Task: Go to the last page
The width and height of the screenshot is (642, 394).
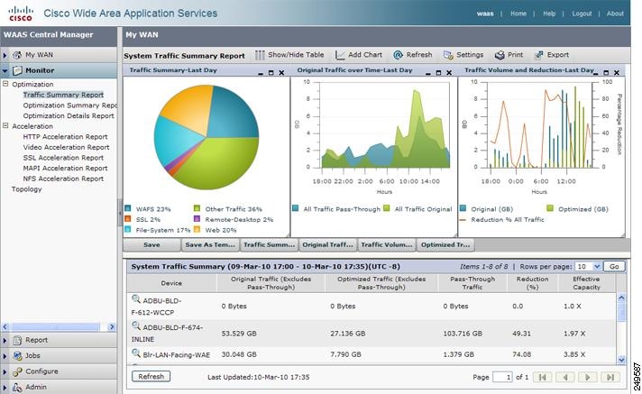Action: (610, 377)
